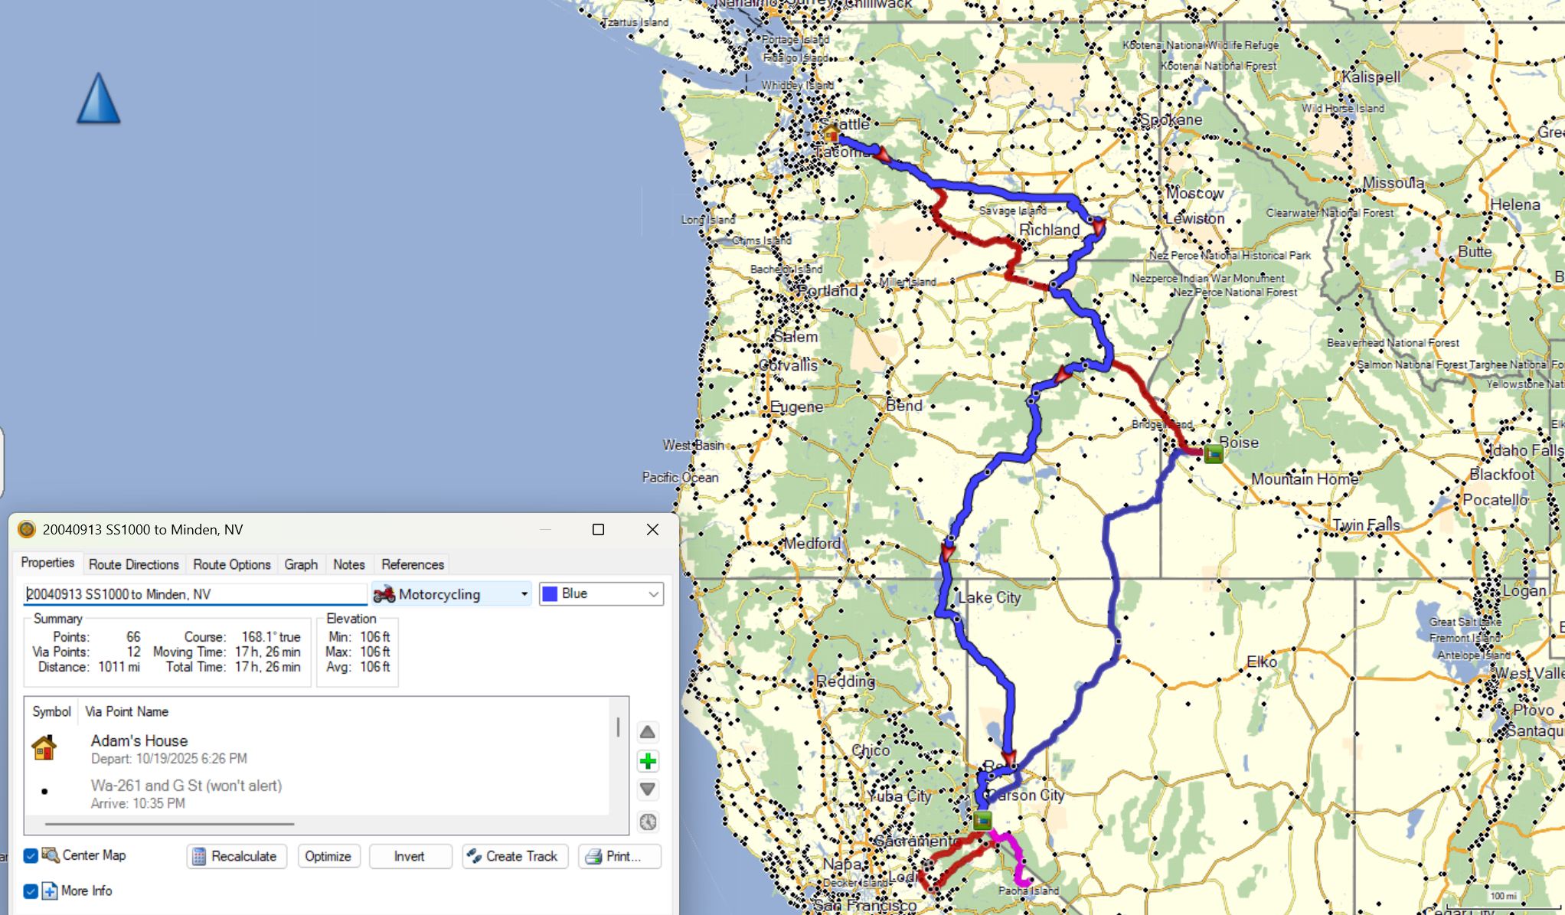Open the Route Options tab

pyautogui.click(x=231, y=564)
